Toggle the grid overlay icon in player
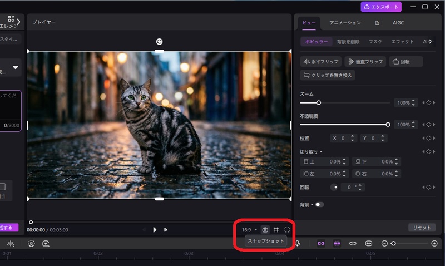The height and width of the screenshot is (266, 445). point(276,230)
